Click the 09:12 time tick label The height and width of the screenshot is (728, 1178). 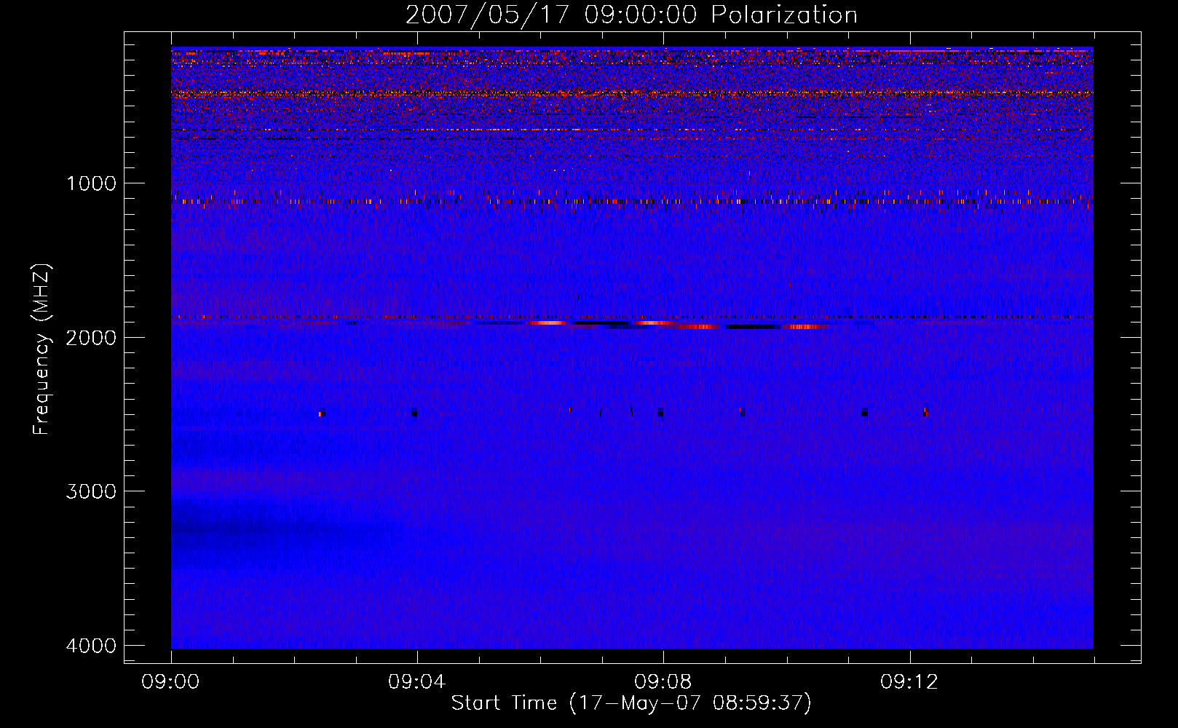tap(909, 682)
